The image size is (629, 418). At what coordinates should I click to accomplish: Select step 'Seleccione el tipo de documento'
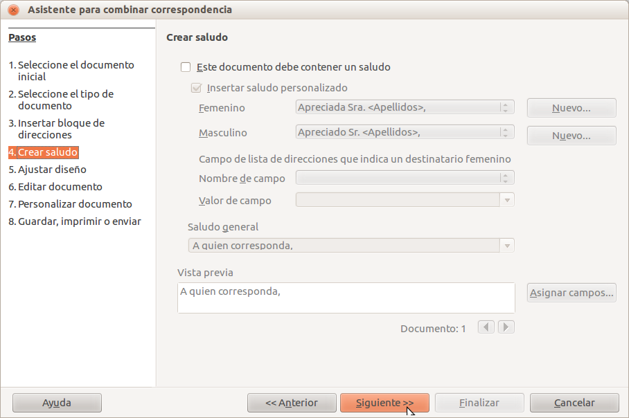coord(65,100)
